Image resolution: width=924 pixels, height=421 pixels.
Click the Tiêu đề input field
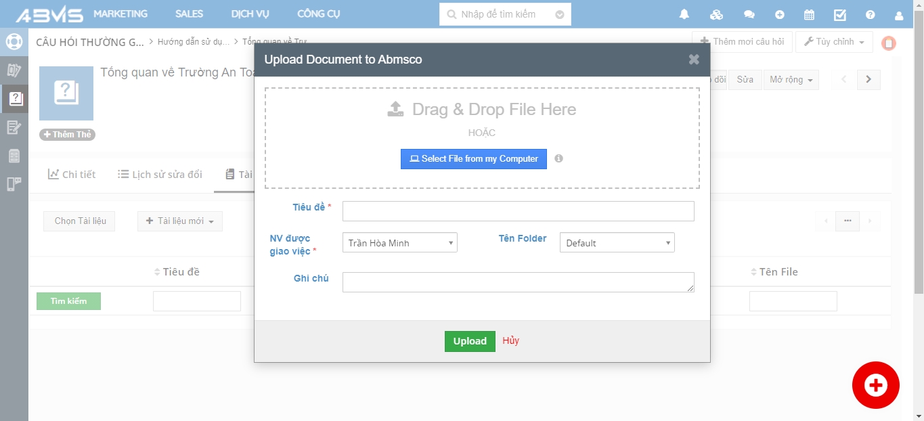tap(518, 211)
